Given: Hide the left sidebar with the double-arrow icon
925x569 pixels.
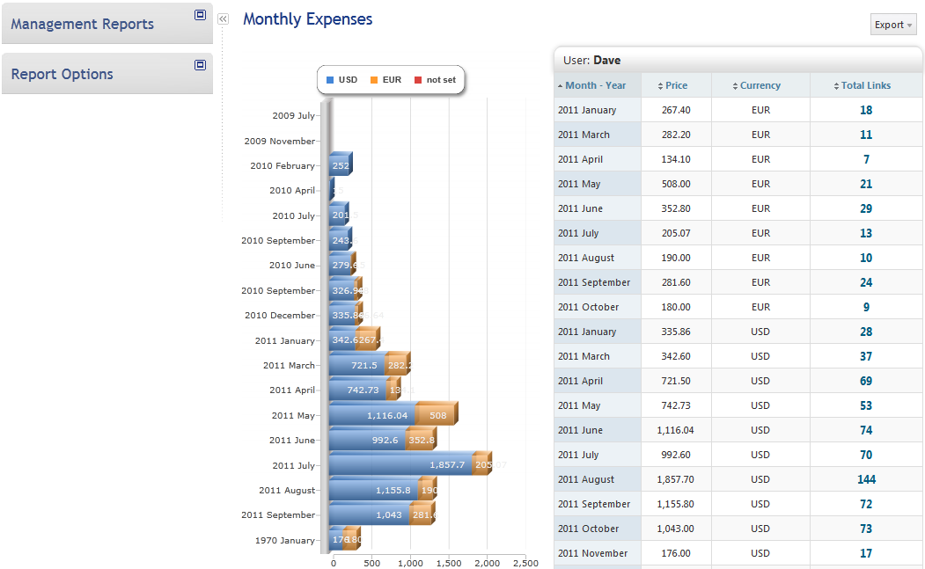Looking at the screenshot, I should tap(223, 18).
